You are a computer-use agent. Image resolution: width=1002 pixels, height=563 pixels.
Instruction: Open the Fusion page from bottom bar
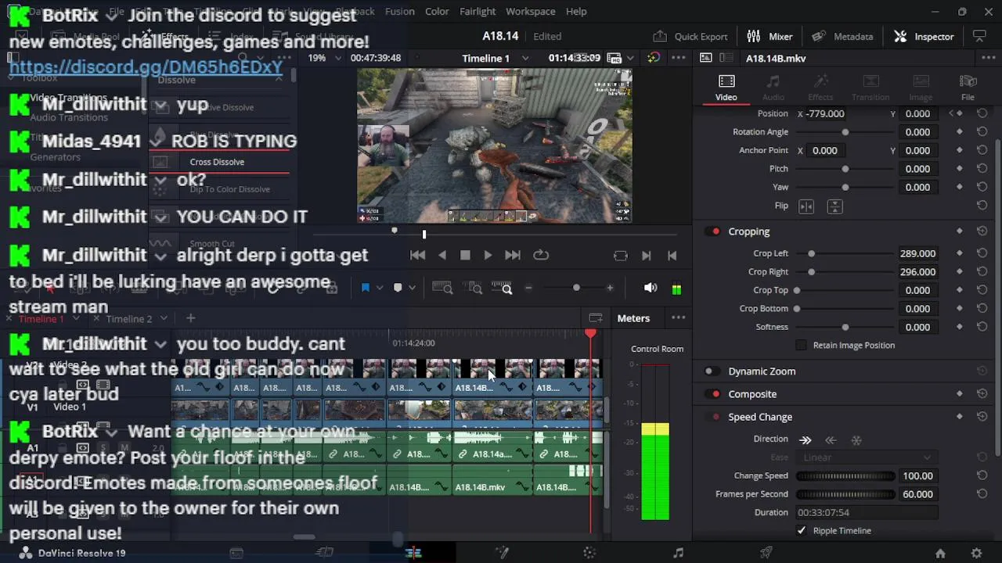click(502, 553)
